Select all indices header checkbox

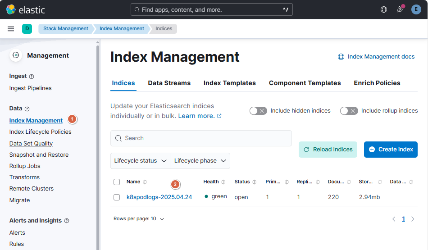coord(117,182)
